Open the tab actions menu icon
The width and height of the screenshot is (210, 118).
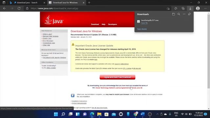[4, 3]
